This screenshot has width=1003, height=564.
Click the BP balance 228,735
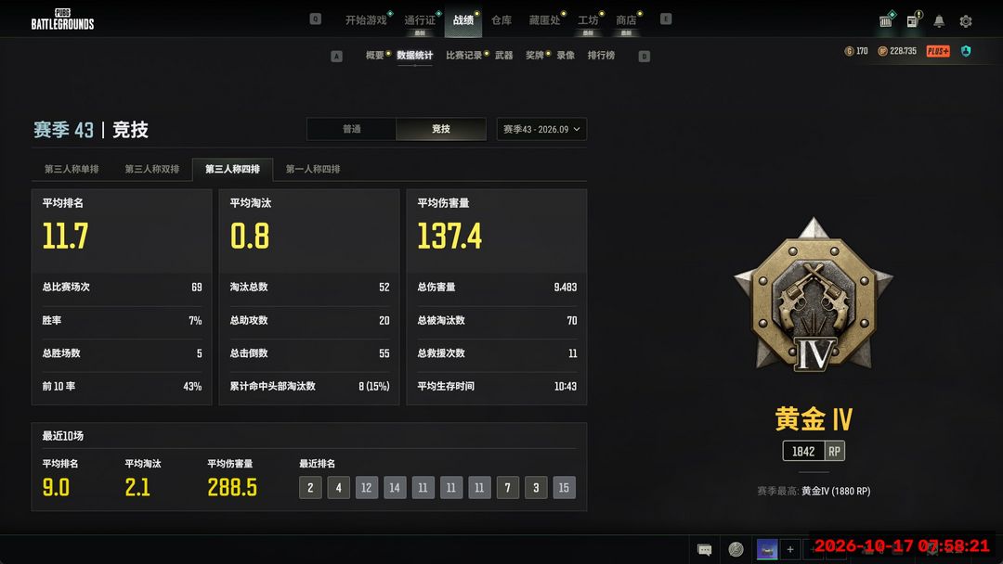(x=897, y=51)
